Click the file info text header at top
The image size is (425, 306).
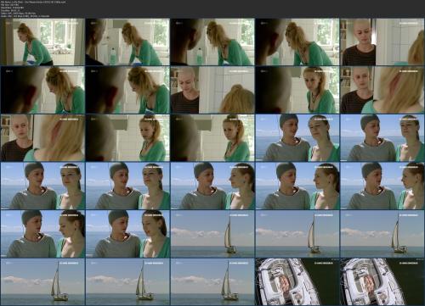(x=34, y=8)
